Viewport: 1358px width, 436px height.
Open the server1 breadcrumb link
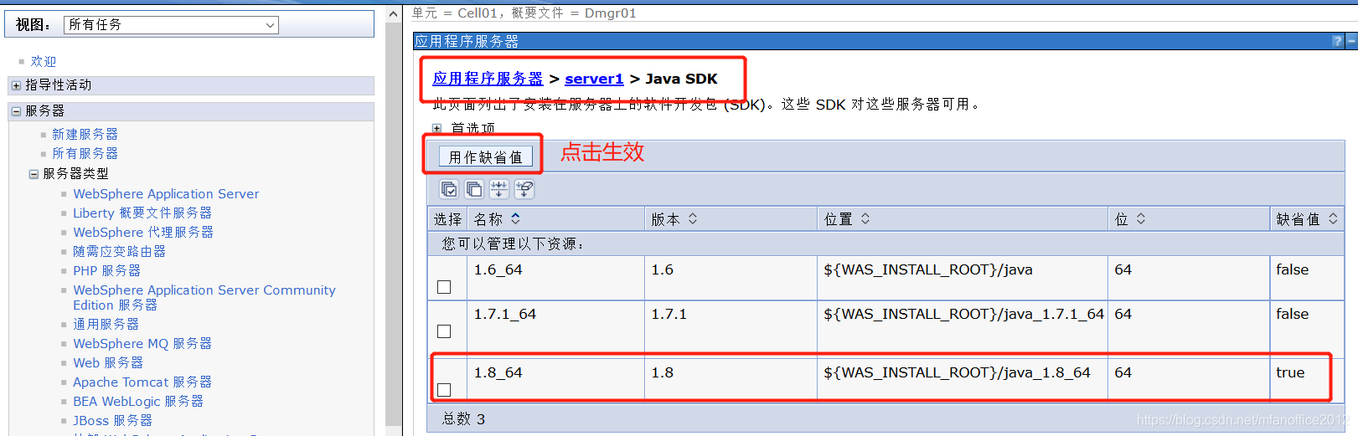tap(594, 79)
